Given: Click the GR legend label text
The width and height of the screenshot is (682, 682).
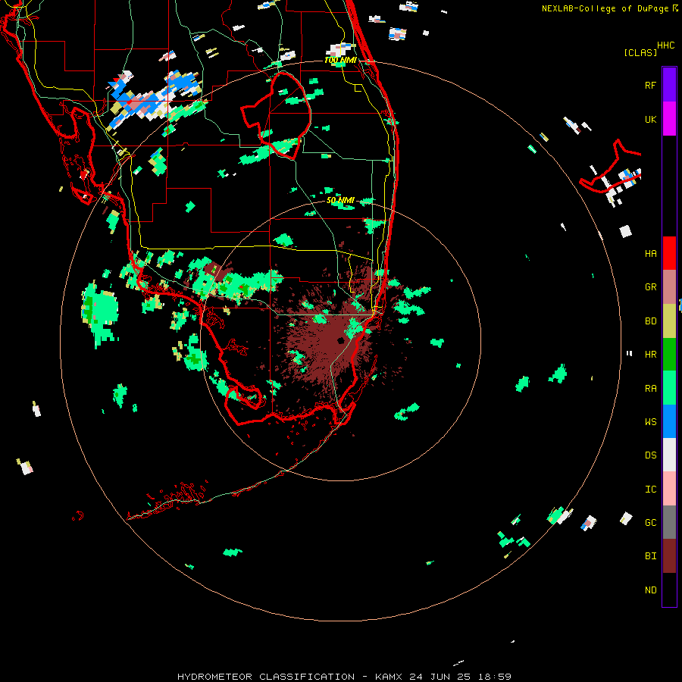Looking at the screenshot, I should click(650, 287).
